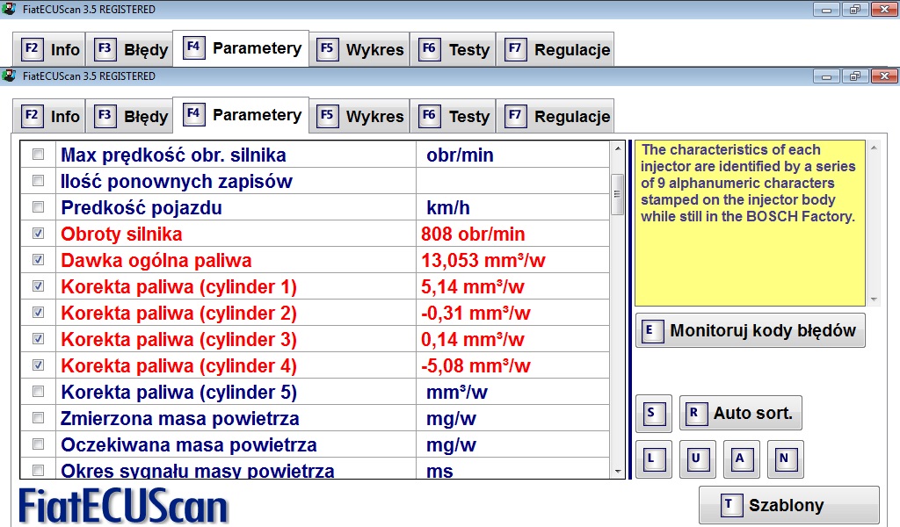
Task: Open Wykres tab in back window
Action: pos(359,49)
